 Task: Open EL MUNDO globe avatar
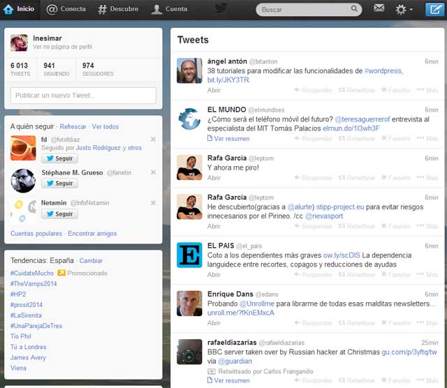click(189, 119)
